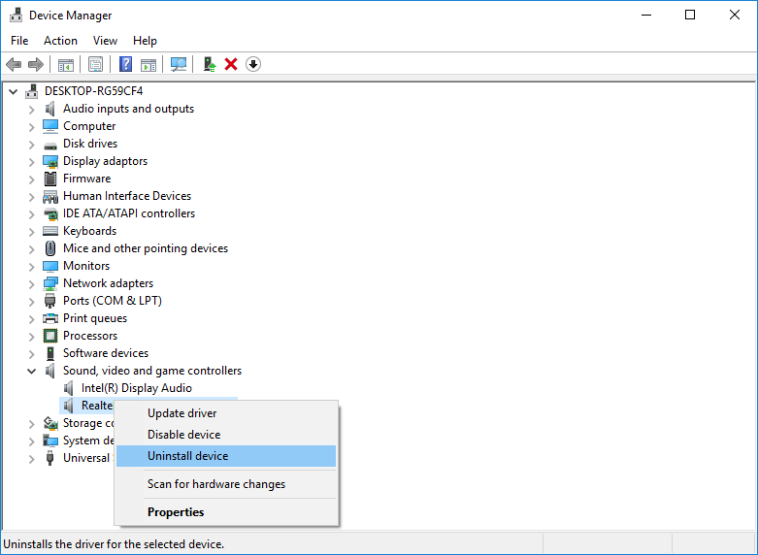Expand Print queues category chevron

(31, 319)
